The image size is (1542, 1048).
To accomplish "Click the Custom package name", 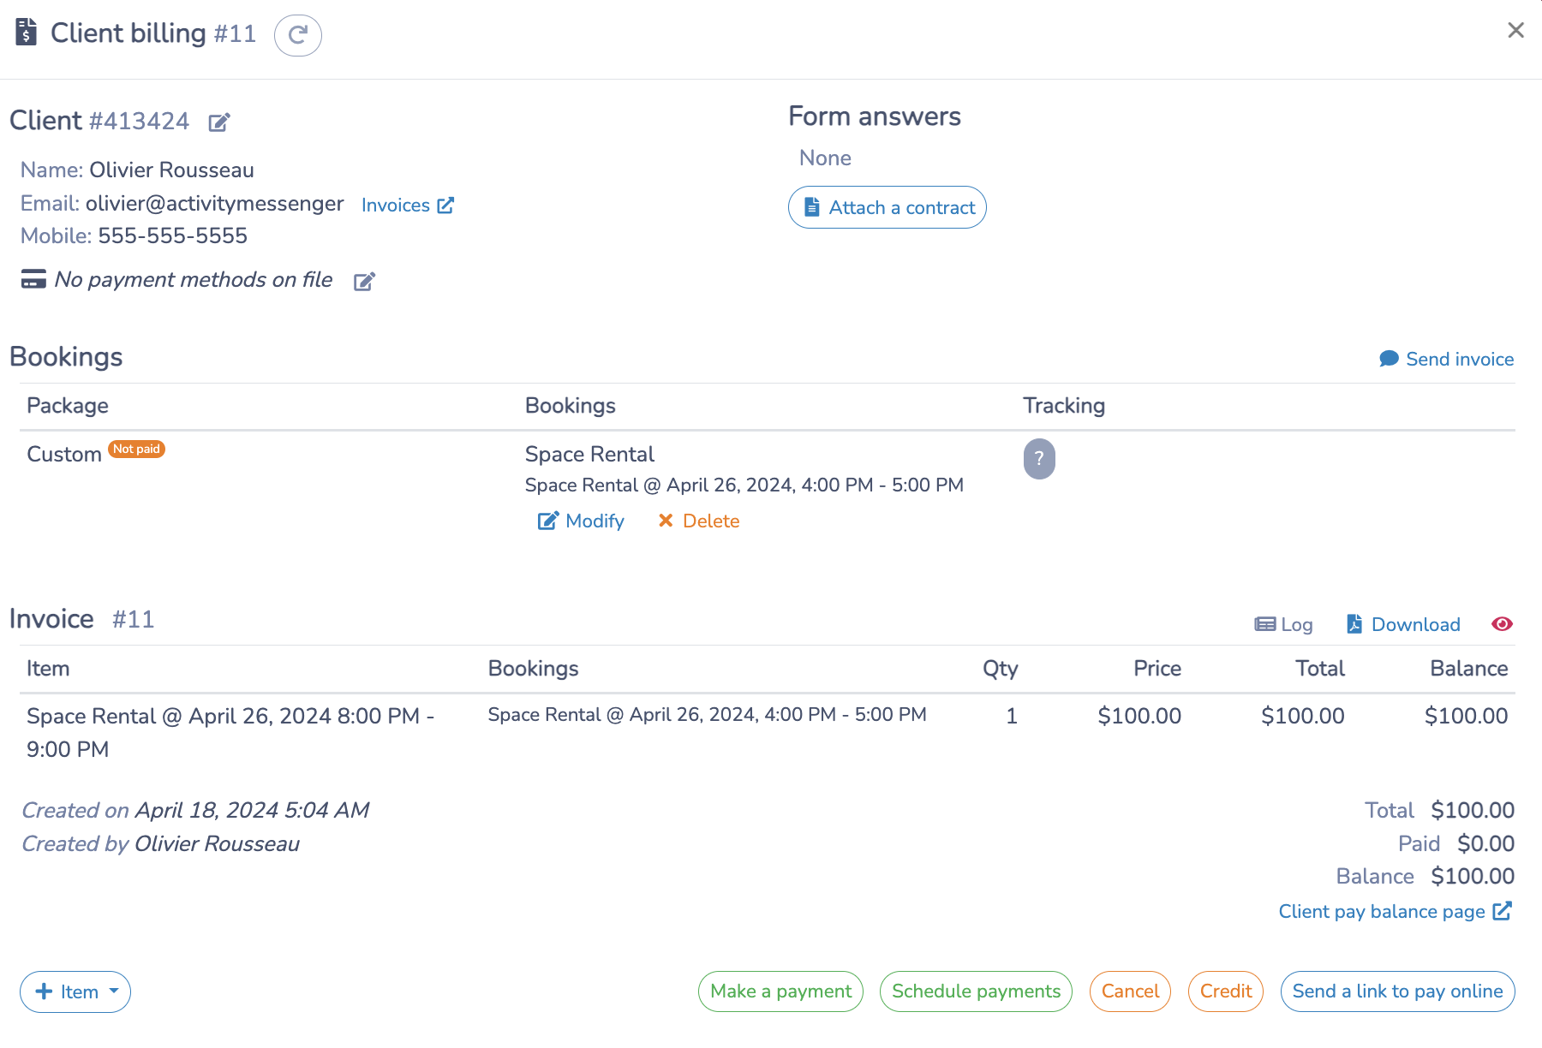I will (64, 454).
